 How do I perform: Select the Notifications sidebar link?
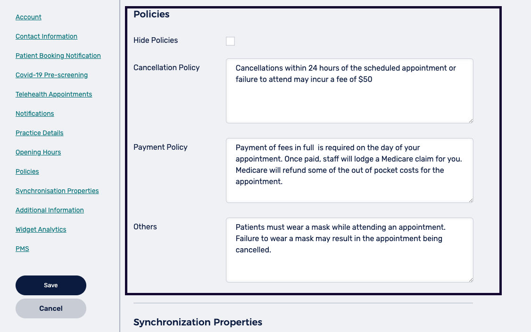point(35,113)
